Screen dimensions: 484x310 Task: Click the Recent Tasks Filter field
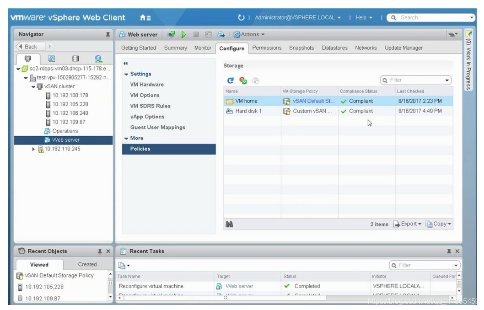click(x=425, y=265)
